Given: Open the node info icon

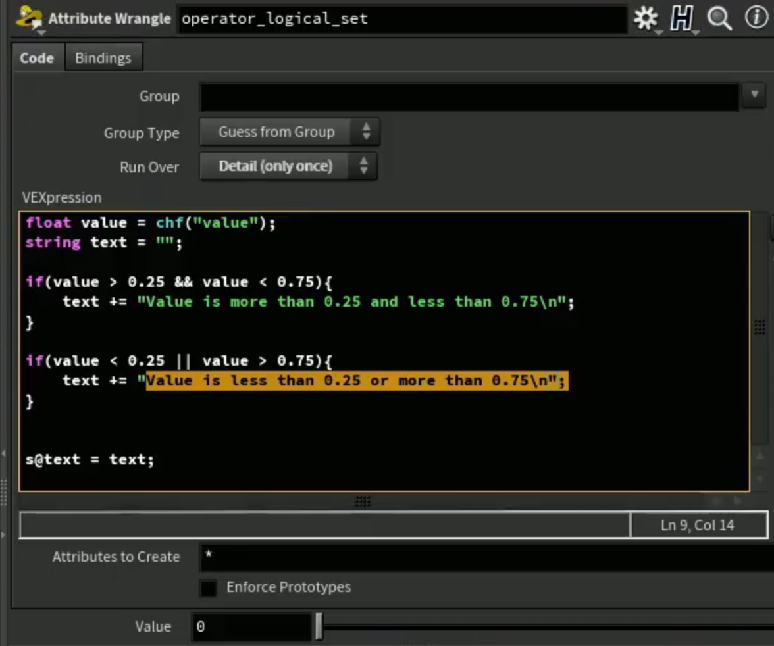Looking at the screenshot, I should coord(756,18).
